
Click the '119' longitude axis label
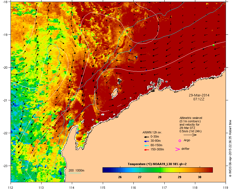226,188
